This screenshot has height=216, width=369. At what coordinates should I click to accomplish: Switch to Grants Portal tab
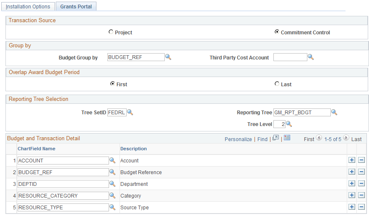coord(76,7)
